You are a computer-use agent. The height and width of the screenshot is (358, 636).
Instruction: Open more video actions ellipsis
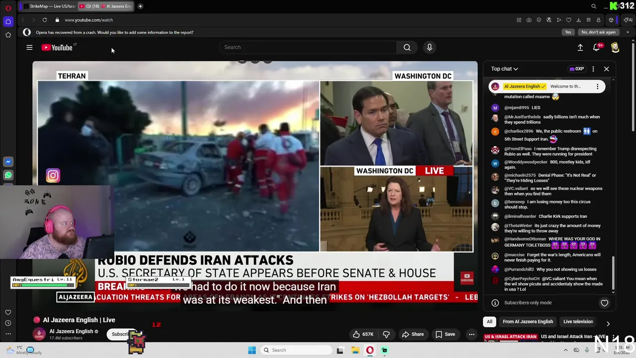pos(472,334)
